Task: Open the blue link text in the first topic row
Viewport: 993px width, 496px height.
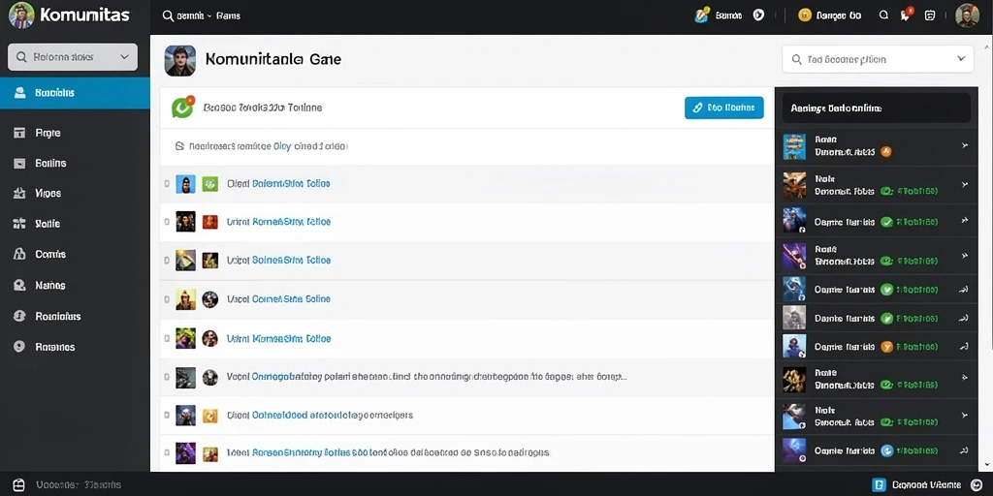Action: (x=291, y=183)
